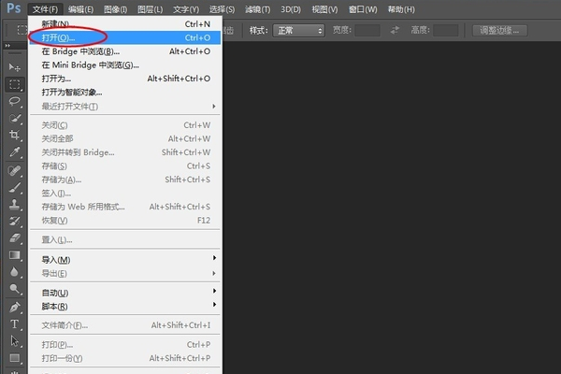Viewport: 561px width, 374px height.
Task: Click the 高度 input field
Action: click(445, 31)
